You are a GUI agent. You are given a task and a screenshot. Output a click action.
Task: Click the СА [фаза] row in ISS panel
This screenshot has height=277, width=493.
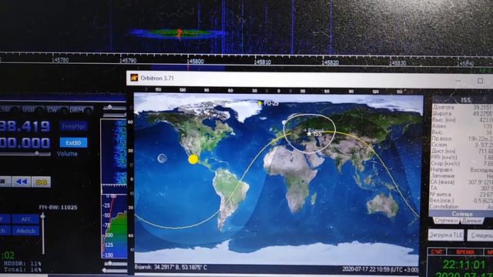(x=462, y=182)
